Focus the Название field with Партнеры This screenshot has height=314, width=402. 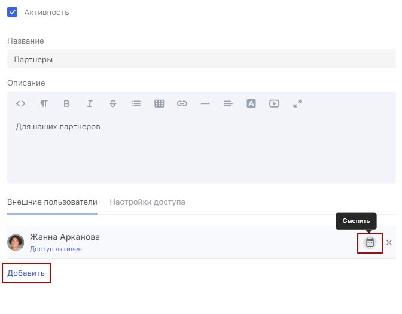coord(201,59)
